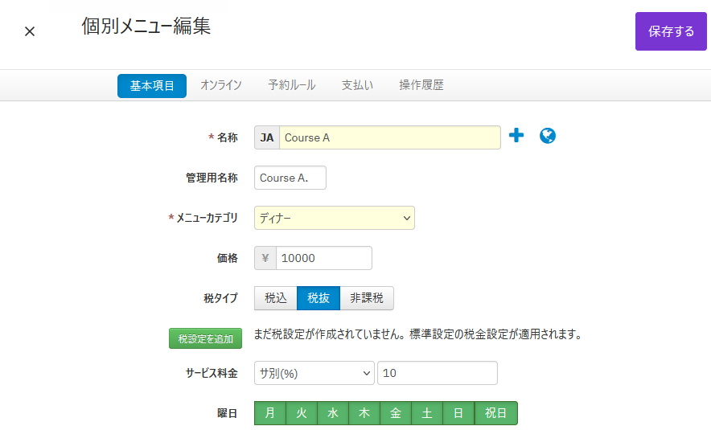Click the 価格 input field

324,258
